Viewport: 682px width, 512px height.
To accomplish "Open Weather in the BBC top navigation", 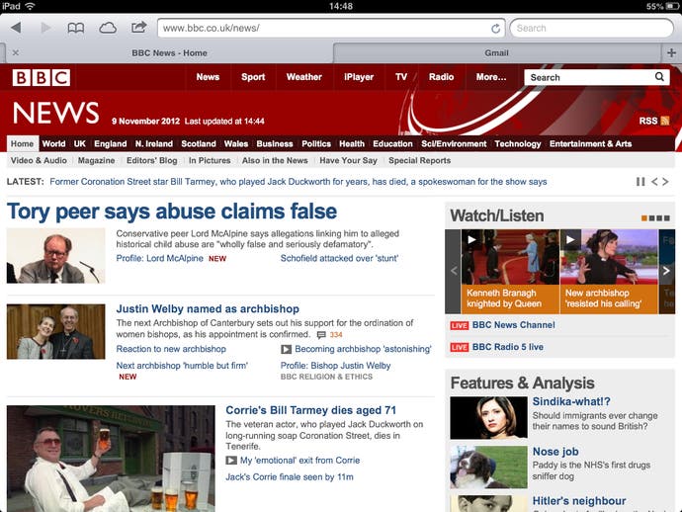I will click(304, 77).
